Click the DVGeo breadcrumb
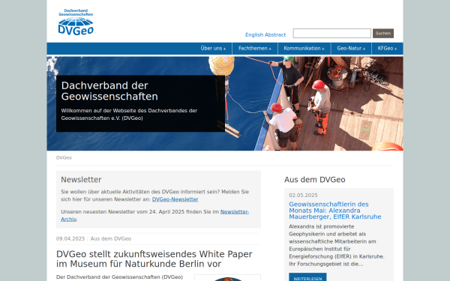Screen dimensions: 450x281 [x=64, y=157]
